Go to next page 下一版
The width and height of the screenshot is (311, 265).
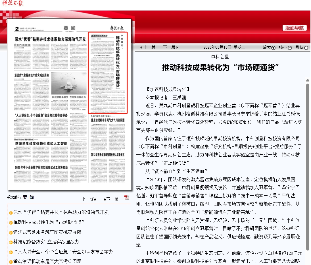pyautogui.click(x=111, y=199)
